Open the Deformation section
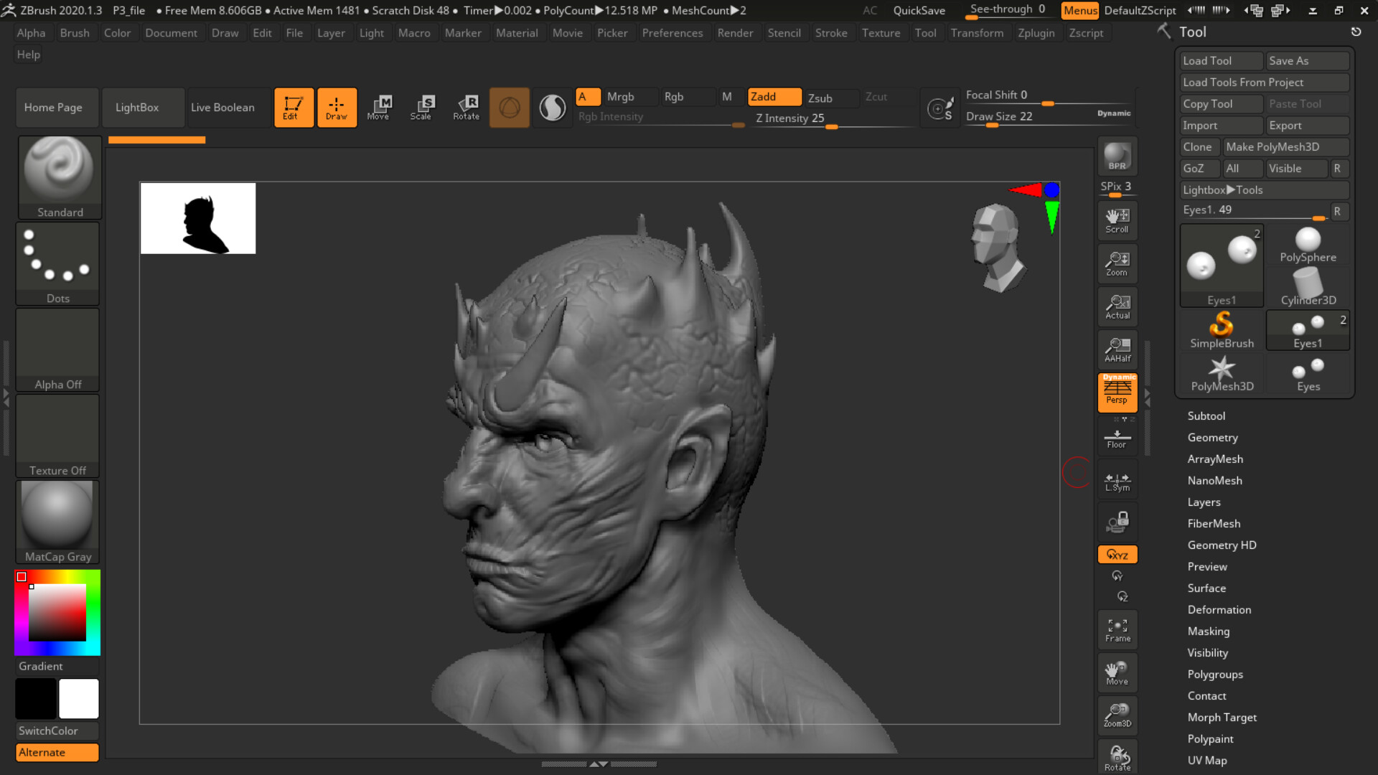Screen dimensions: 1378x775 [1219, 609]
